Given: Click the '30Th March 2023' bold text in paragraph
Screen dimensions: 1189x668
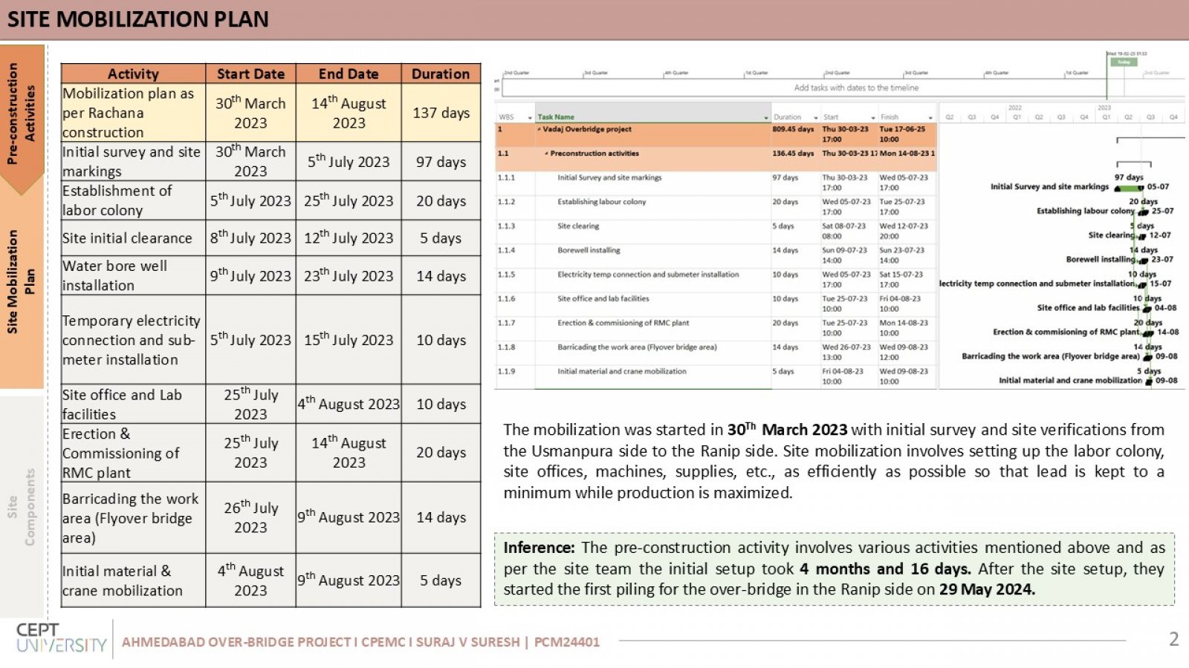Looking at the screenshot, I should pyautogui.click(x=787, y=430).
